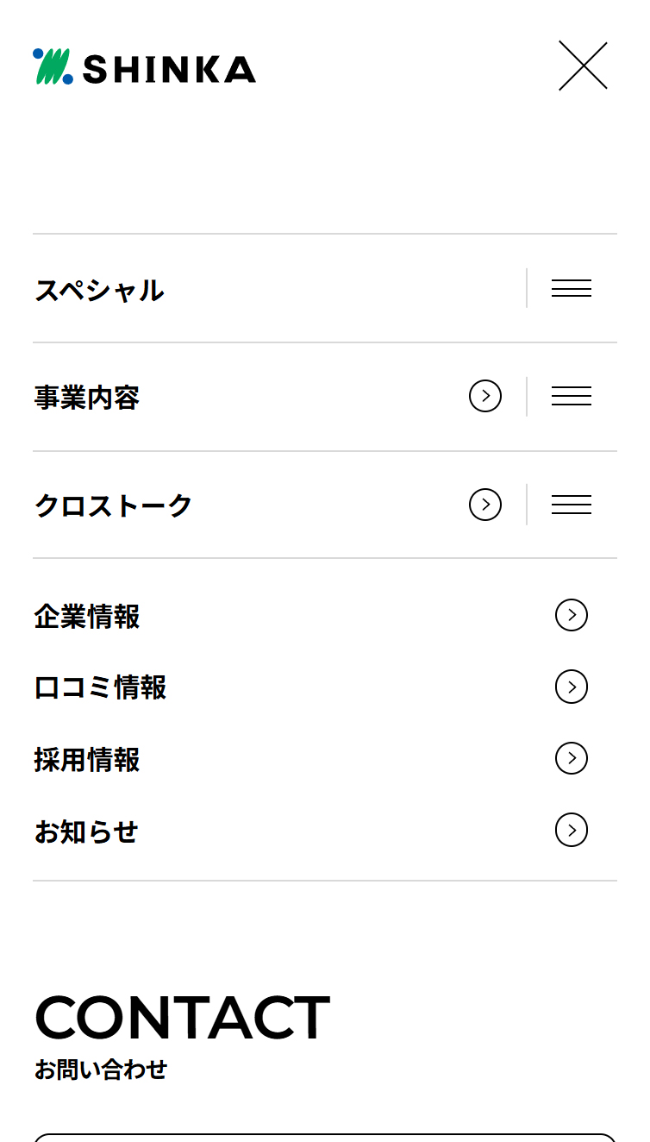Click the circled arrow beside 事業内容

pyautogui.click(x=485, y=396)
